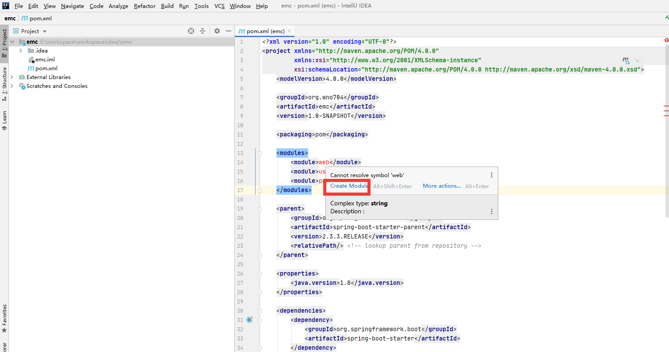This screenshot has height=352, width=669.
Task: Open the Refactor menu
Action: pyautogui.click(x=145, y=6)
